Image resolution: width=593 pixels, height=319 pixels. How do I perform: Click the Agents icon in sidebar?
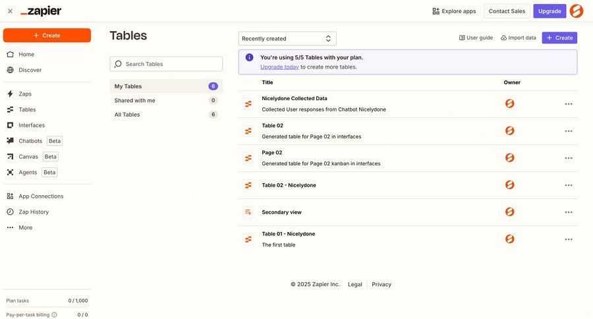tap(10, 172)
